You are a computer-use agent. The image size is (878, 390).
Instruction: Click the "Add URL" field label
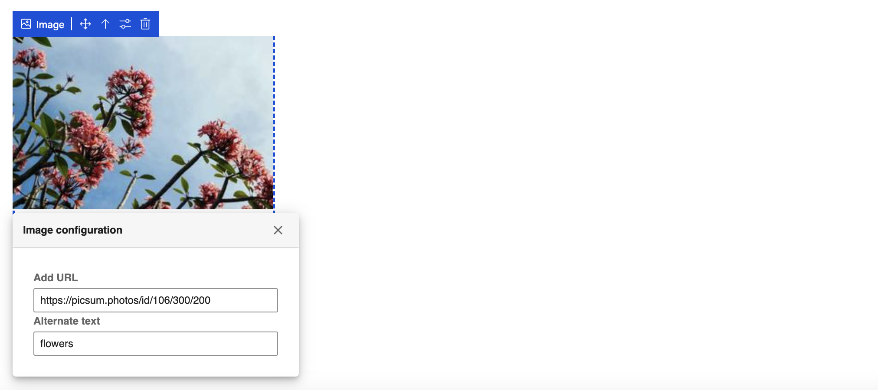pyautogui.click(x=56, y=278)
